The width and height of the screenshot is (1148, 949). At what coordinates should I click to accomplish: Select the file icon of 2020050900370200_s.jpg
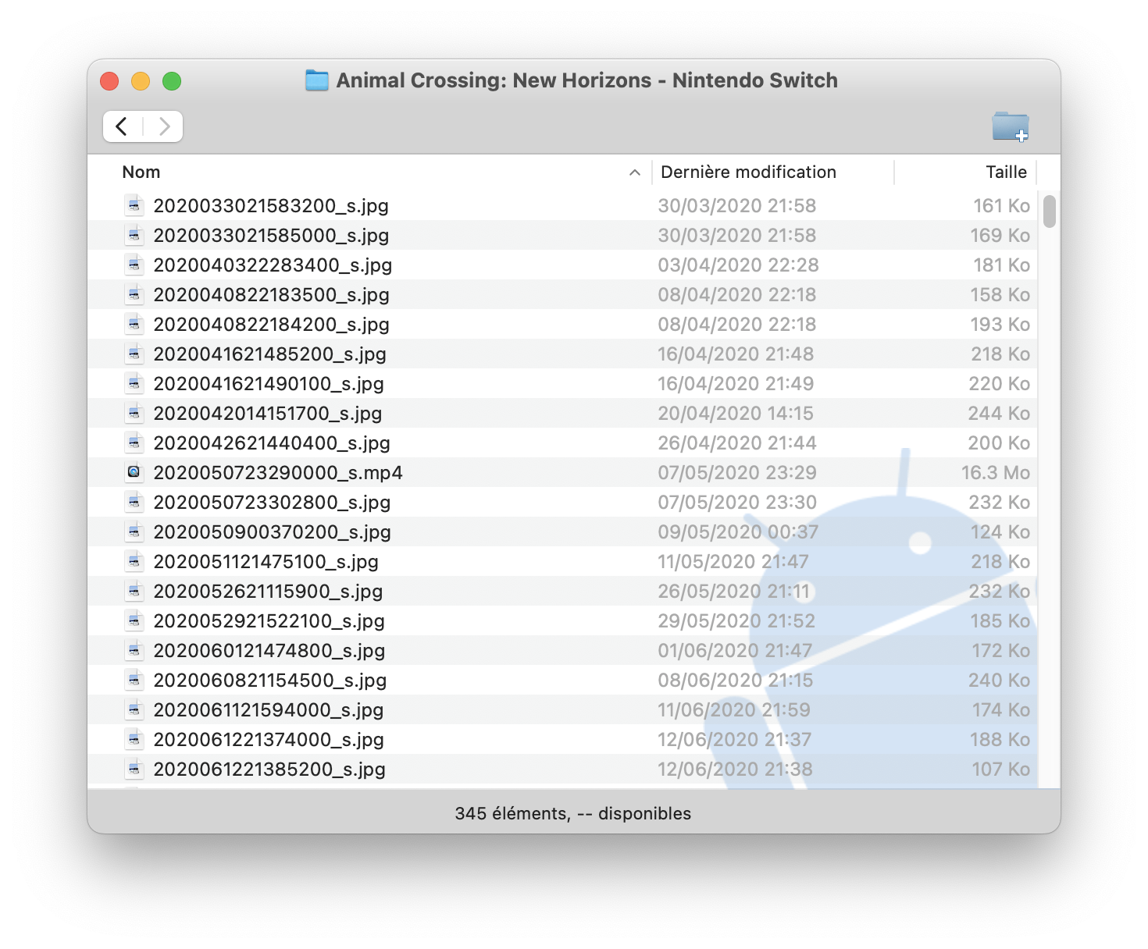[x=134, y=531]
